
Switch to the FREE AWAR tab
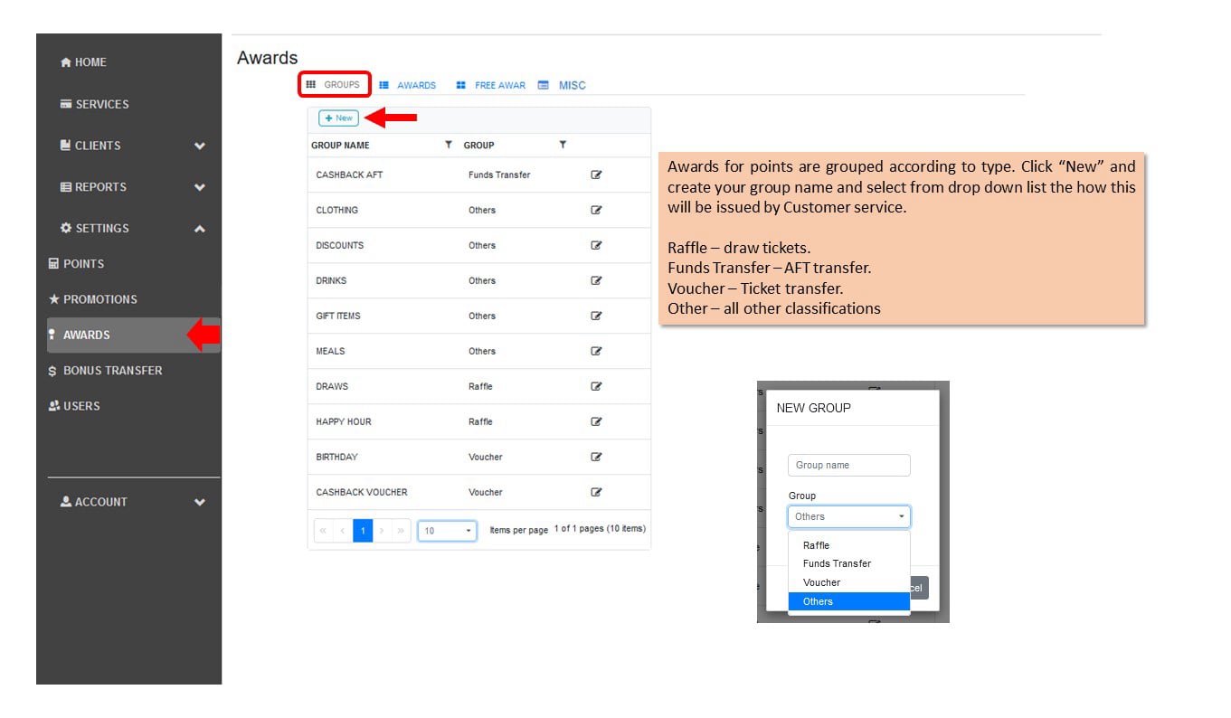[491, 85]
